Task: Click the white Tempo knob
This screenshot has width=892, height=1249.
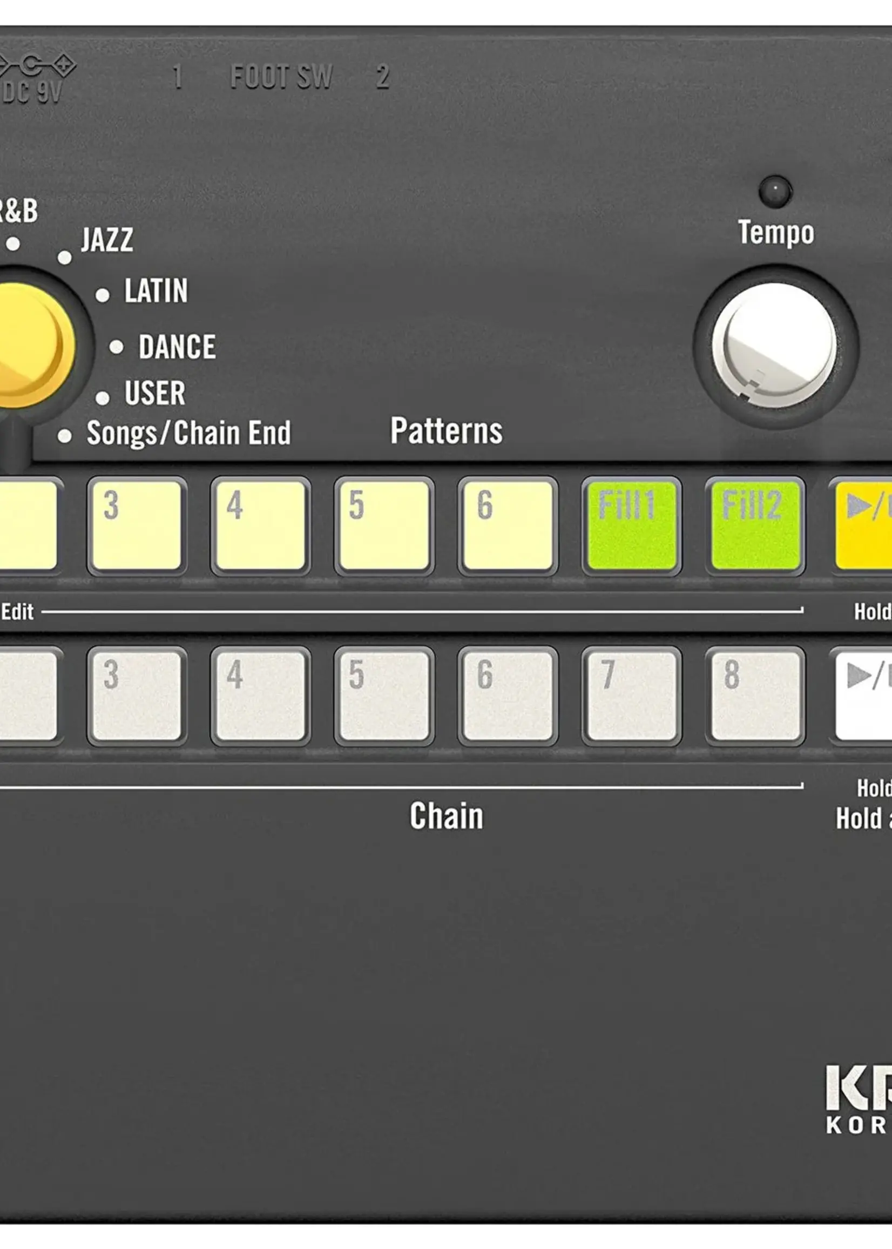Action: coord(774,346)
